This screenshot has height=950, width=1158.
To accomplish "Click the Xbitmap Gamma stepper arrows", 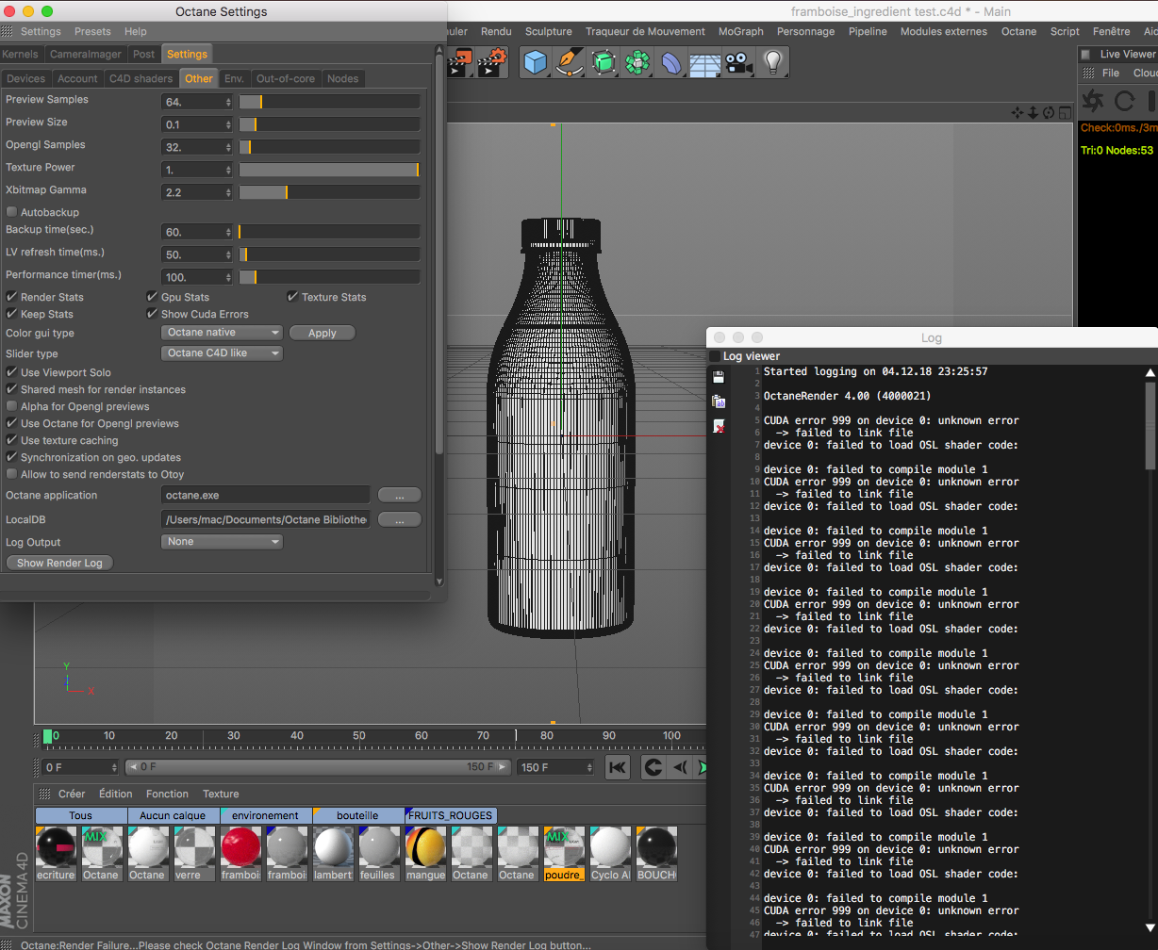I will tap(228, 192).
